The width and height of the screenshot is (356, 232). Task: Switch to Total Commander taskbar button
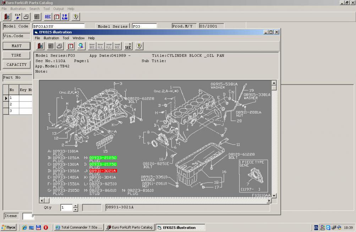coord(79,227)
